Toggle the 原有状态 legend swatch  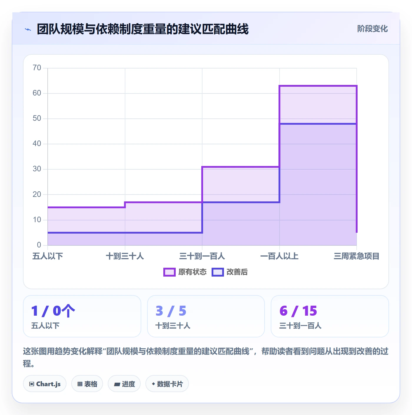(169, 272)
